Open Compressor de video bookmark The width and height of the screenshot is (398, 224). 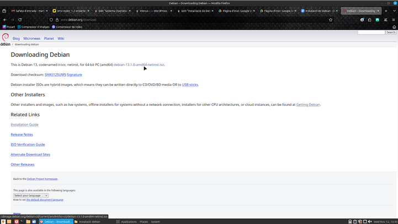[x=67, y=27]
